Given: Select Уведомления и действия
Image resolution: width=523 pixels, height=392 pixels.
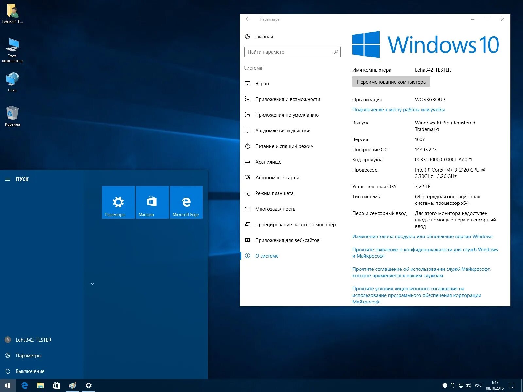Looking at the screenshot, I should tap(283, 130).
